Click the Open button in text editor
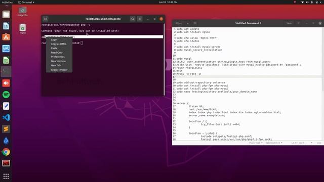324x182 pixels. 179,23
